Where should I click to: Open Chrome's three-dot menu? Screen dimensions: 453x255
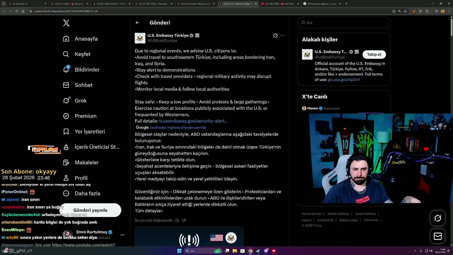click(x=449, y=11)
